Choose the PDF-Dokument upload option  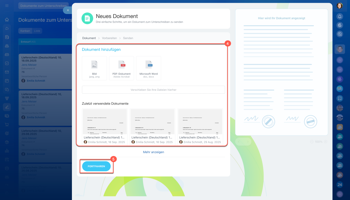pos(121,68)
